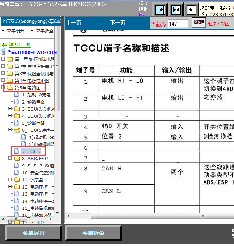
Task: Go to 上一页 previous page
Action: (x=74, y=23)
